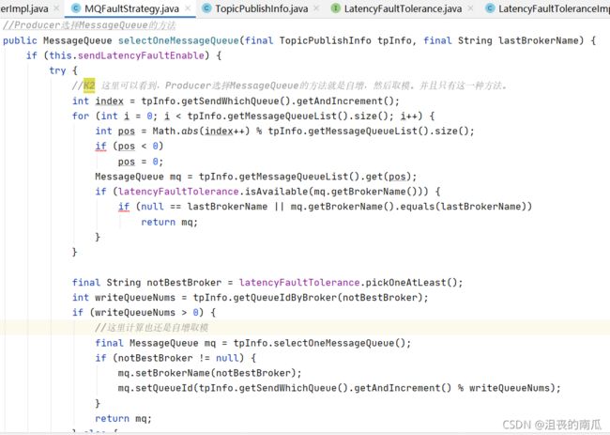
Task: Click the pos = 0; assignment
Action: pos(141,162)
